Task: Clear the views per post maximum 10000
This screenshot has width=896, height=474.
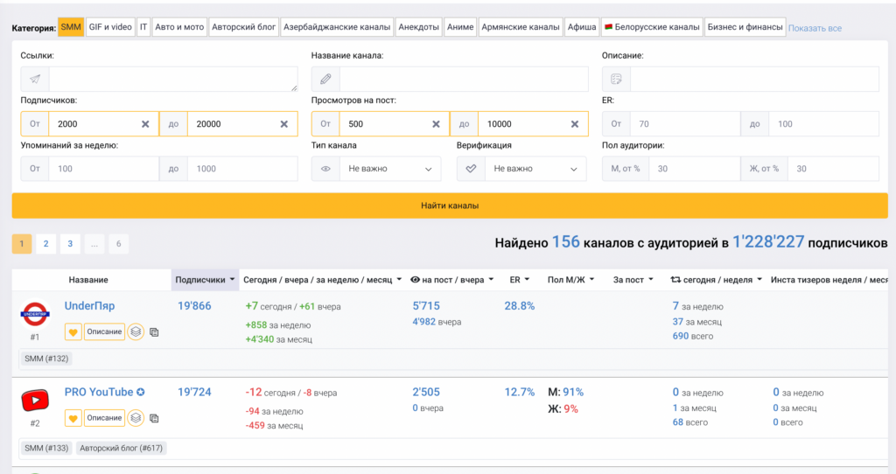Action: click(x=574, y=124)
